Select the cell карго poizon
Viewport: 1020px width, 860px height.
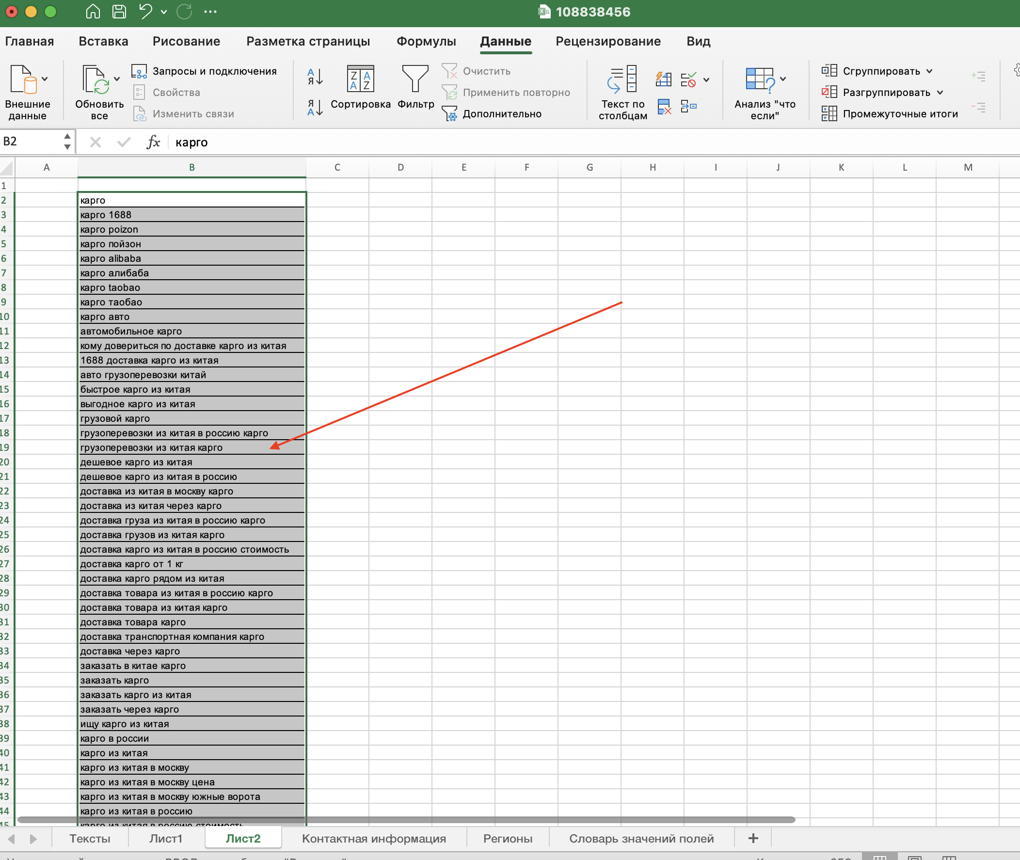[x=191, y=229]
